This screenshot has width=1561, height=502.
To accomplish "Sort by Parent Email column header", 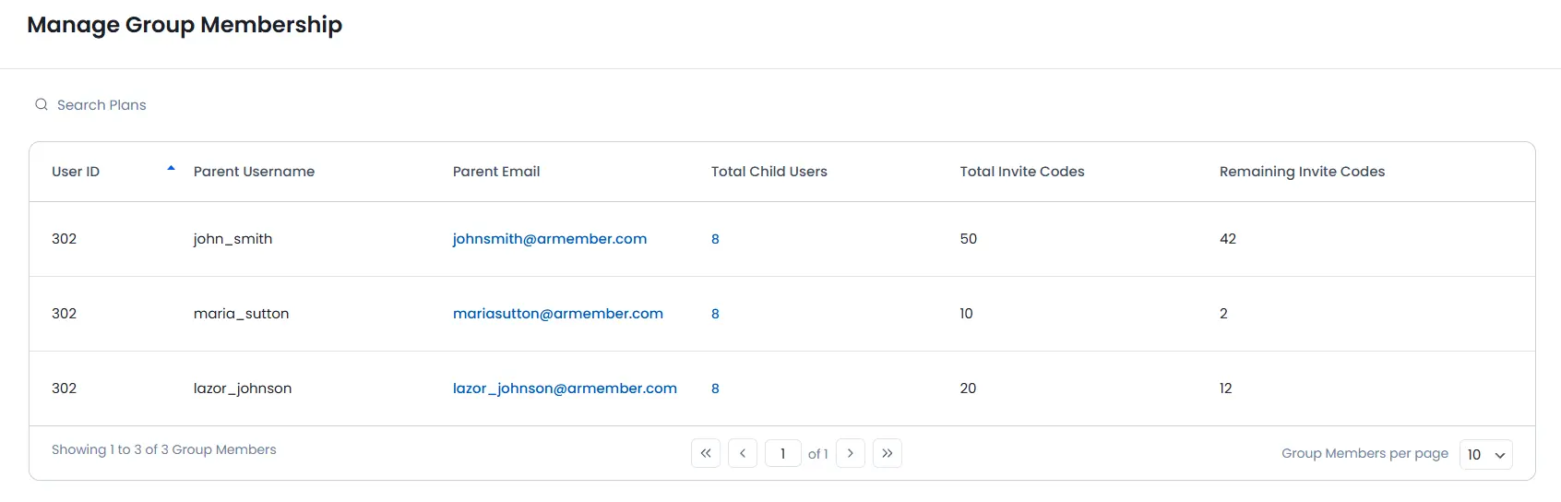I will point(496,172).
